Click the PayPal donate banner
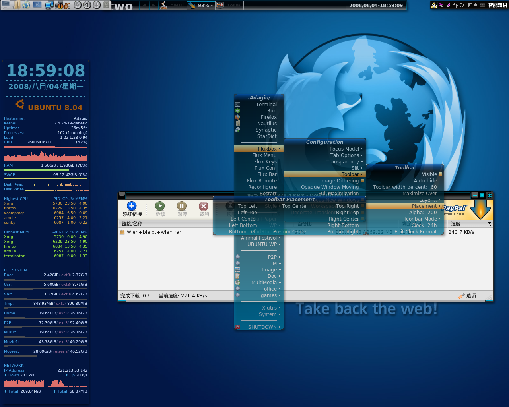 point(468,209)
